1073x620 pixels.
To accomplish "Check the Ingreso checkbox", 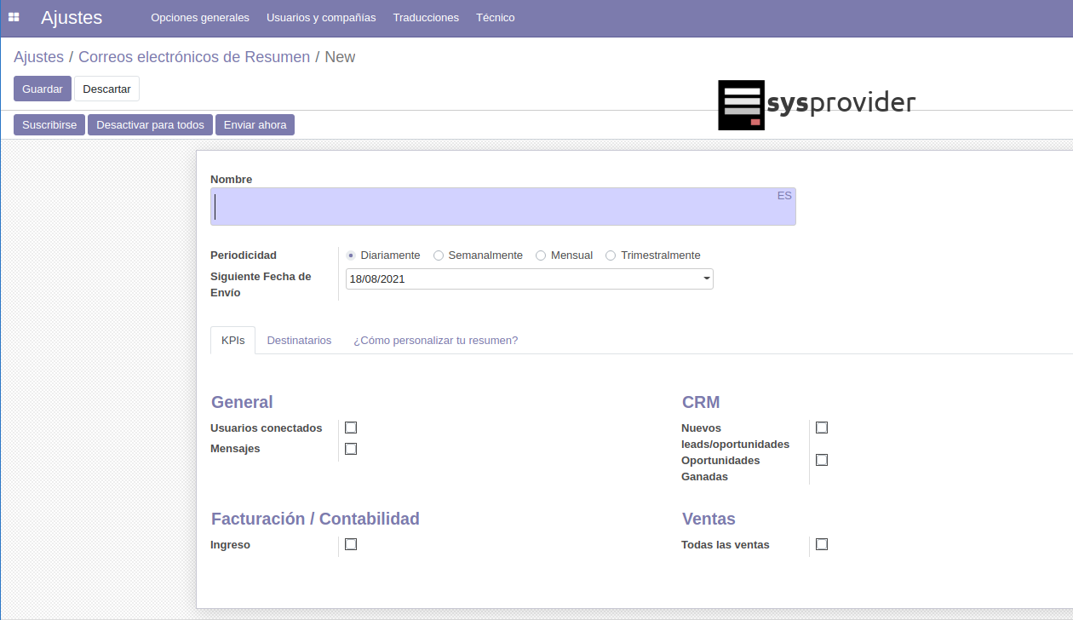I will [351, 544].
